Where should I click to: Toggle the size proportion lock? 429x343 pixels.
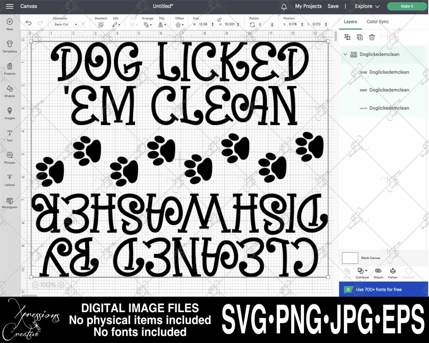(x=220, y=20)
